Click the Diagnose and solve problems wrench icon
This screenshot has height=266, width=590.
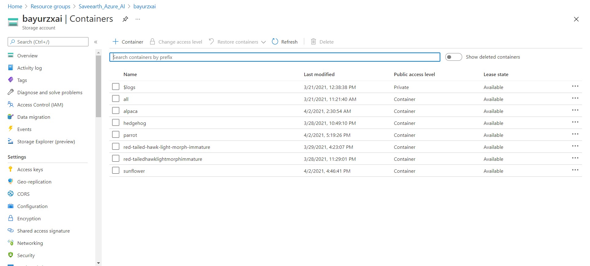(11, 92)
